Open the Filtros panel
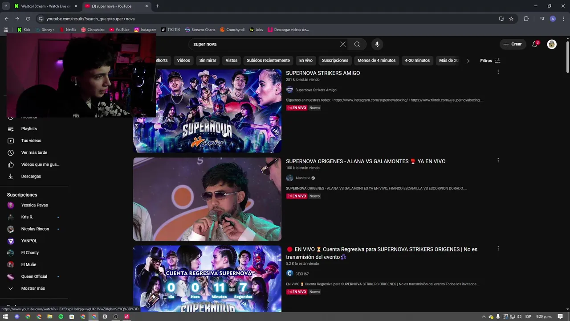570x321 pixels. pos(490,61)
